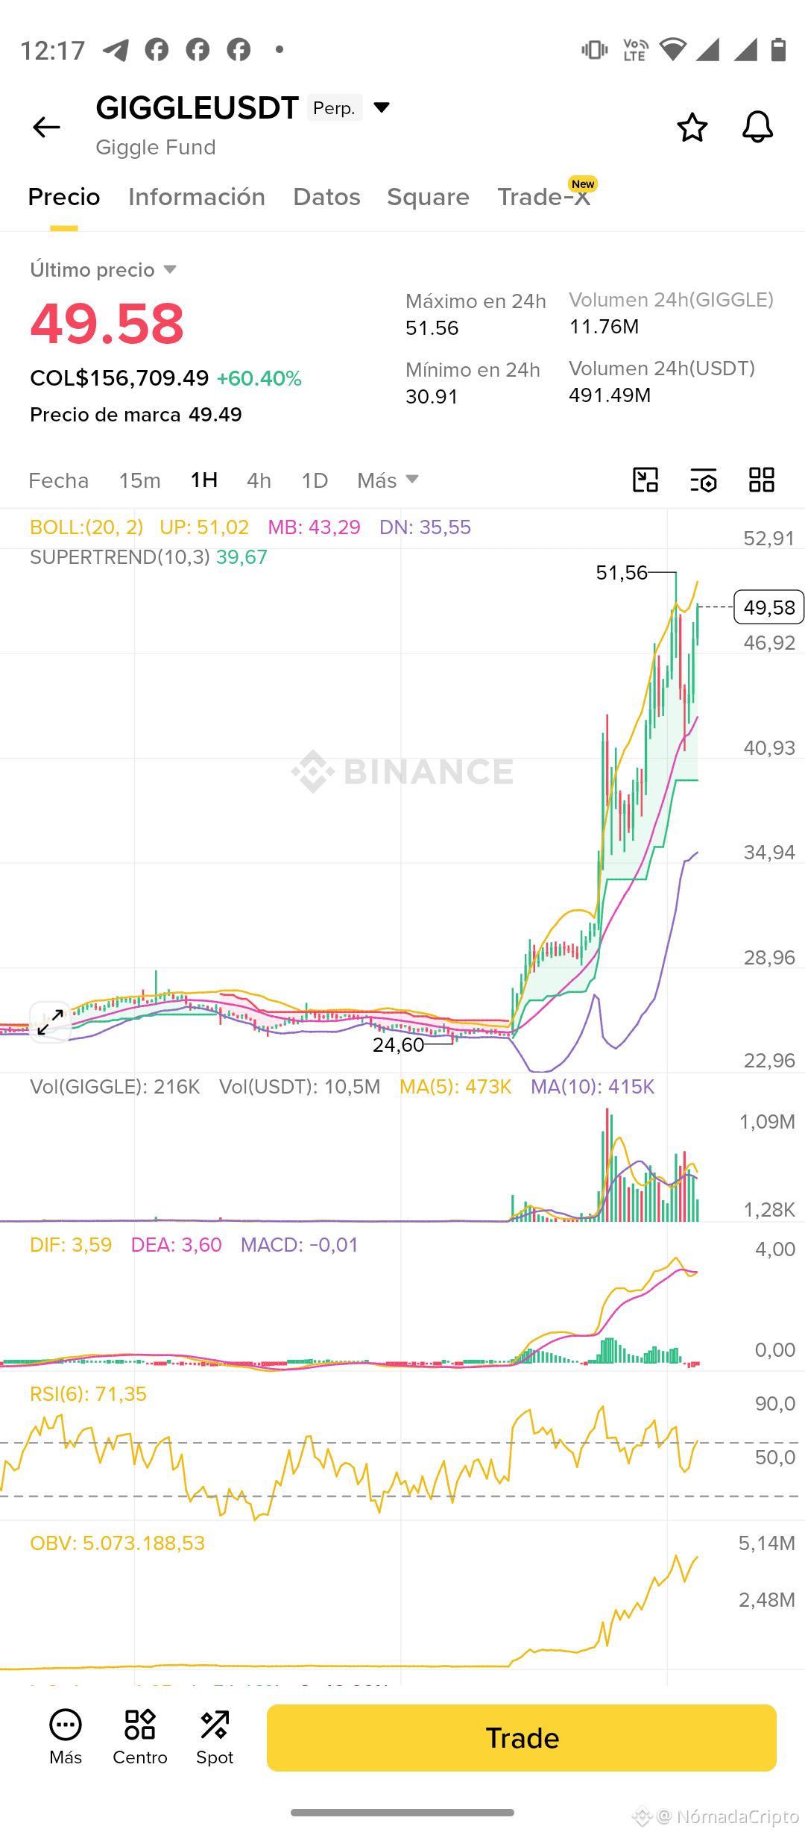Tap the RSI(6): 71,35 indicator label

click(88, 1394)
